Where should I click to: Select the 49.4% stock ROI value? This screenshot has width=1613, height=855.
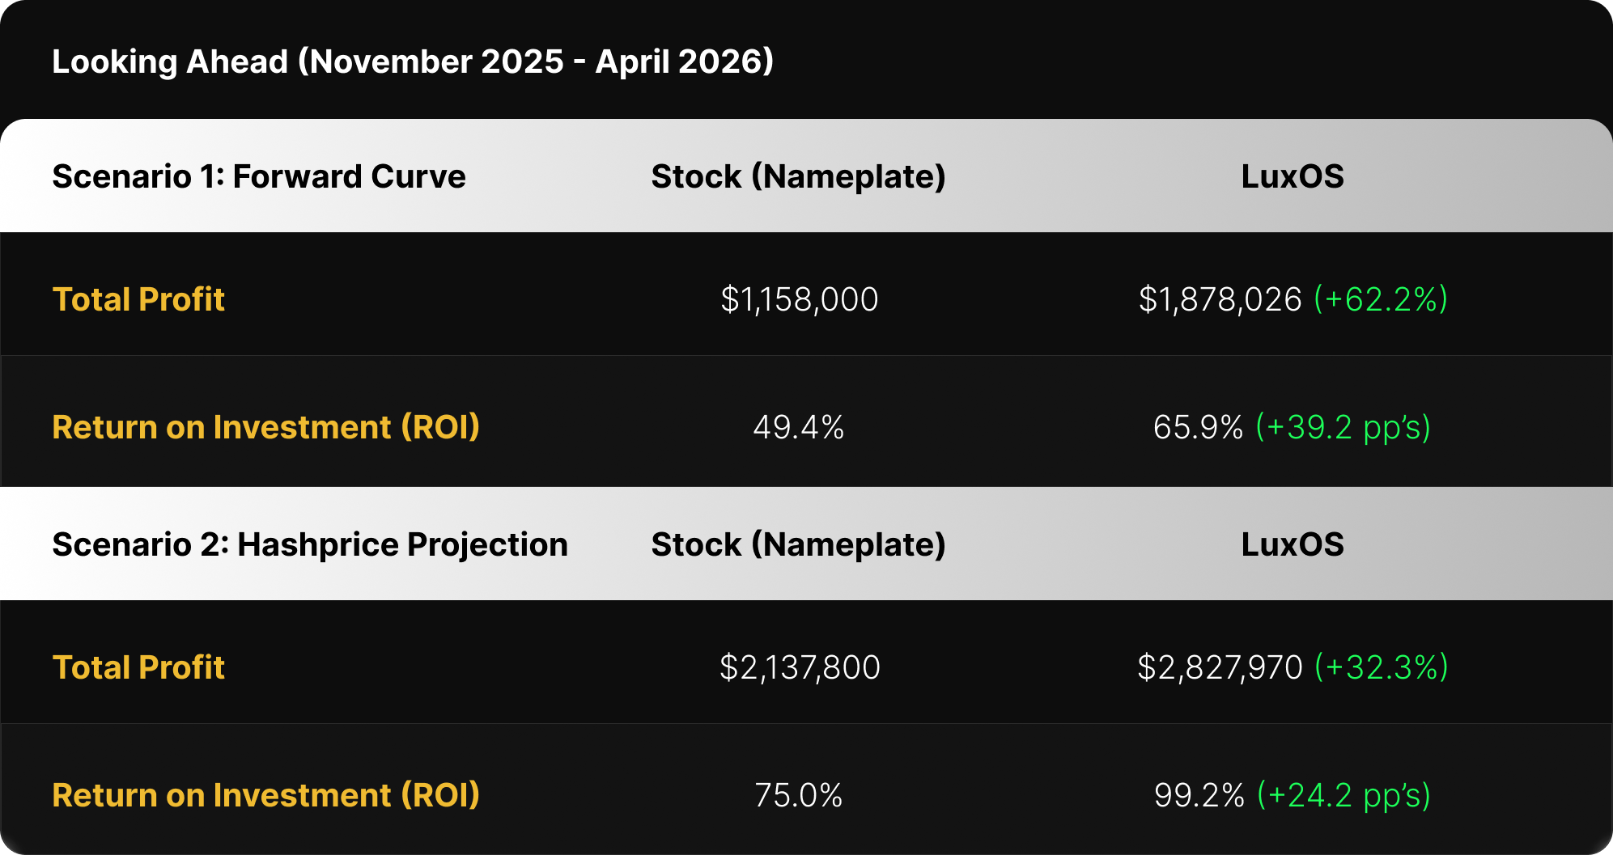point(799,427)
